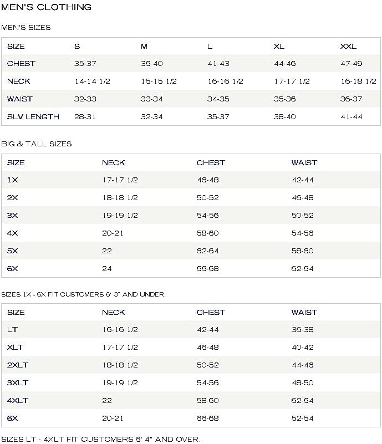
Task: Select the SLV LENGTH row label
Action: (33, 116)
